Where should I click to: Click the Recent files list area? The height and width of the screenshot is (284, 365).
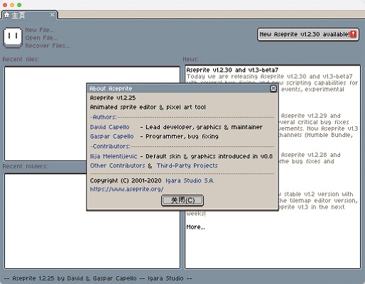coord(92,114)
